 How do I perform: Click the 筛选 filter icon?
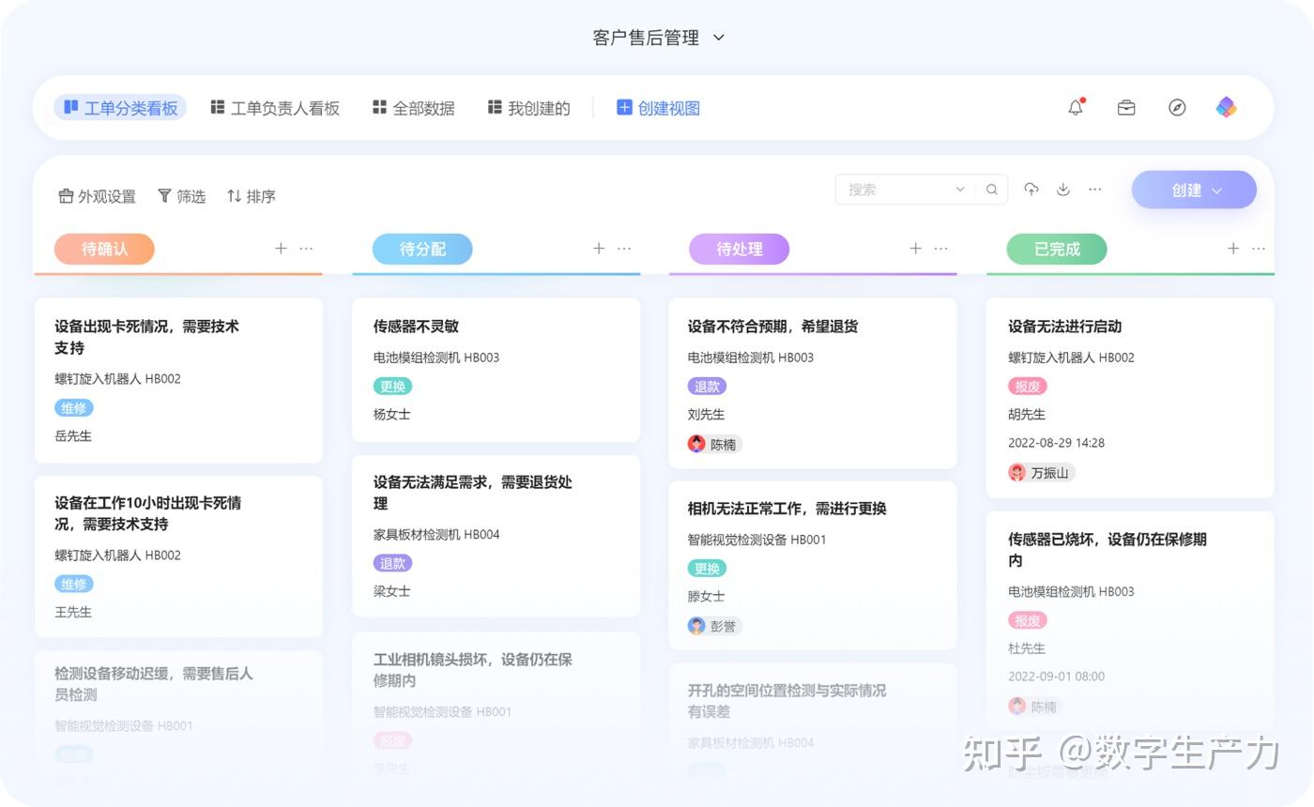(181, 195)
